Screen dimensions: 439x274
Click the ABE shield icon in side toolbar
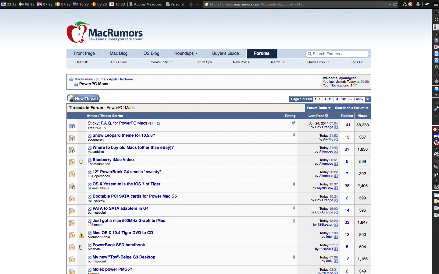click(x=436, y=136)
